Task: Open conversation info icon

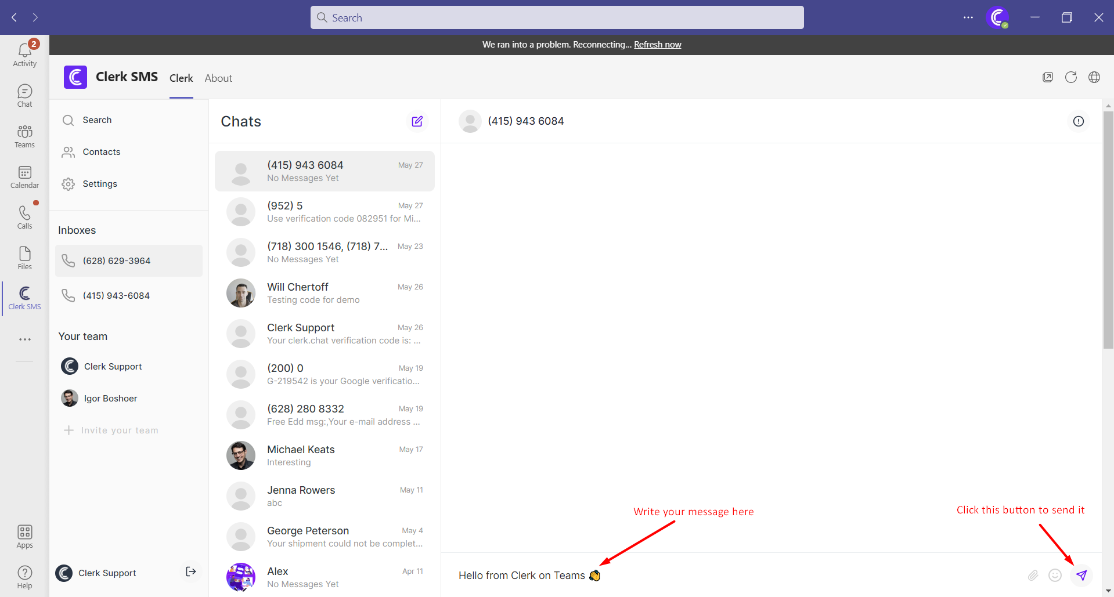Action: tap(1079, 121)
